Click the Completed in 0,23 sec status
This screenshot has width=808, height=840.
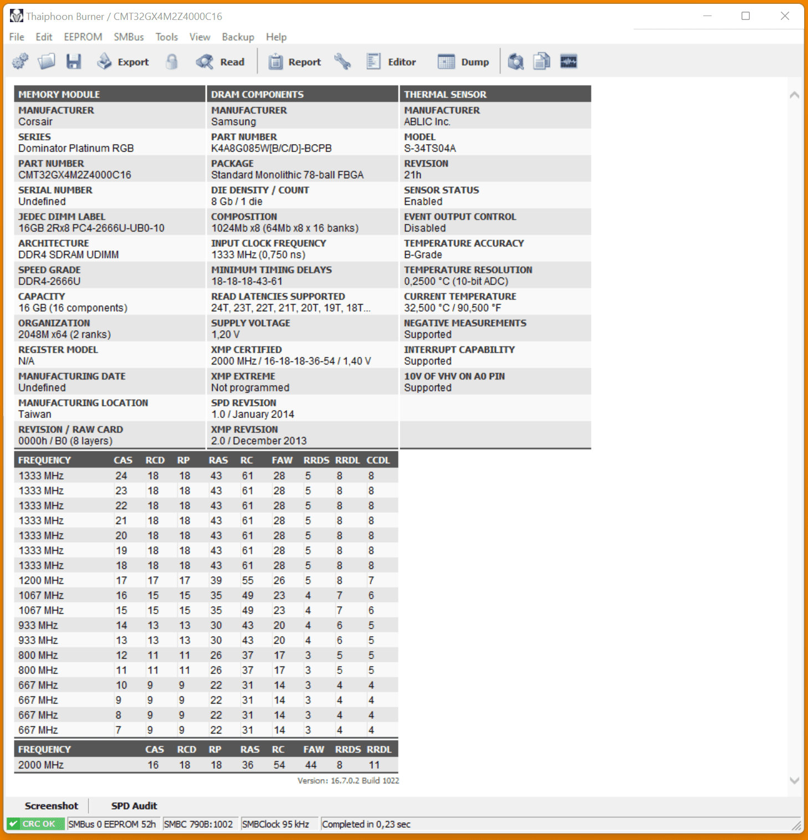coord(366,824)
